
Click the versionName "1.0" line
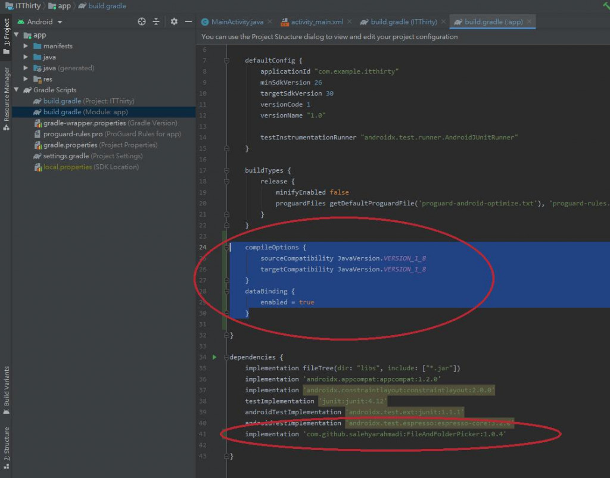(x=292, y=115)
